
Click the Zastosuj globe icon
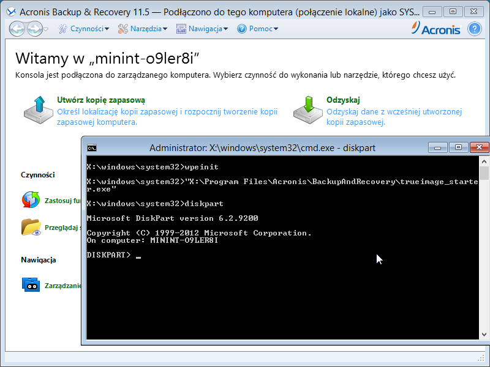31,200
